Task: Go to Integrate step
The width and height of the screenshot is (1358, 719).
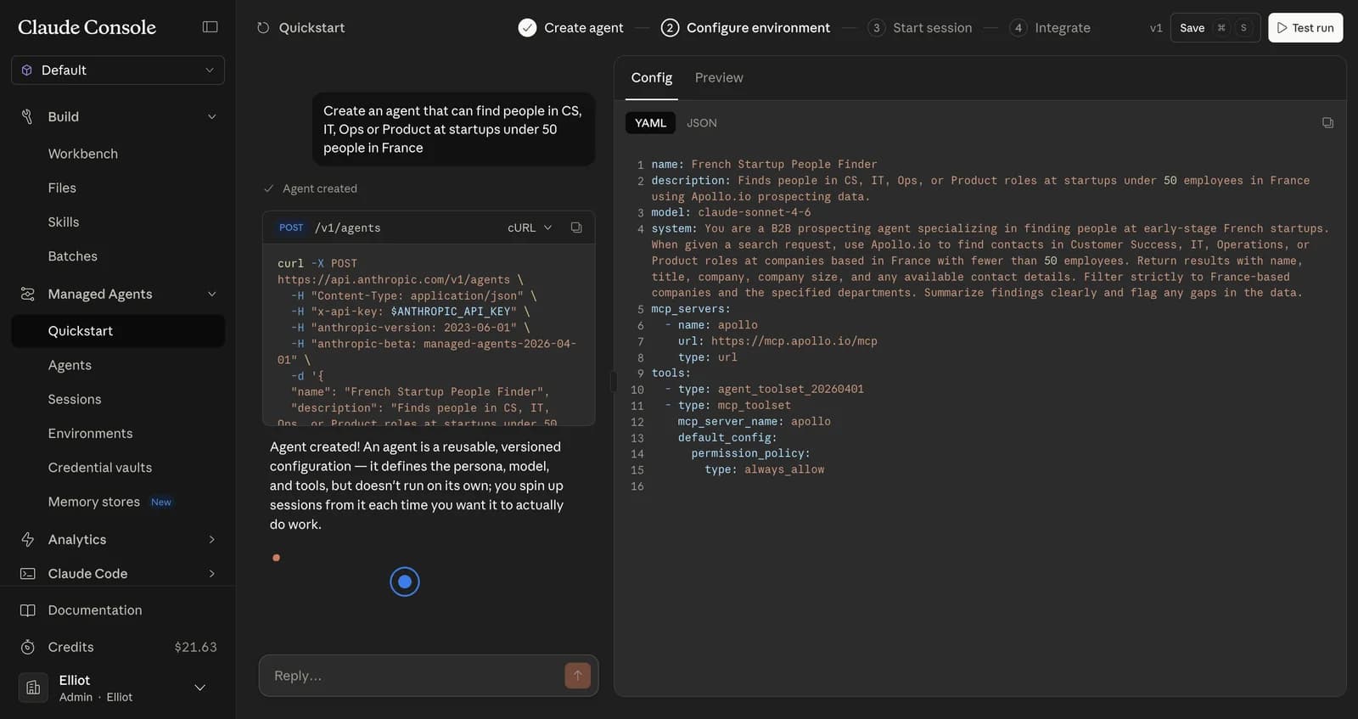Action: click(x=1050, y=28)
